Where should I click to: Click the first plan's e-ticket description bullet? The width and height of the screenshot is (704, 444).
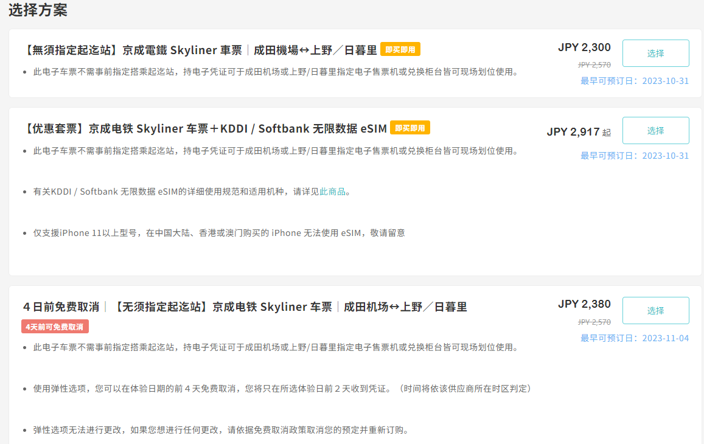click(x=276, y=72)
